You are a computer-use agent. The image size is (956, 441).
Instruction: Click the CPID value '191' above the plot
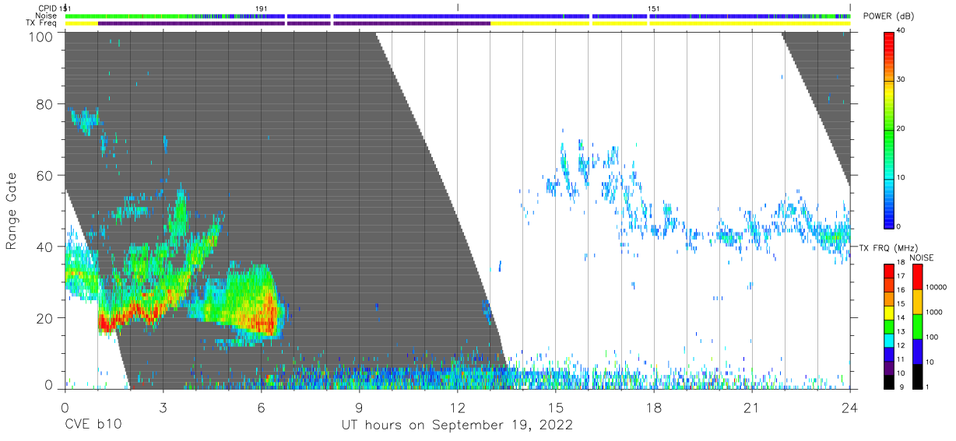click(262, 9)
